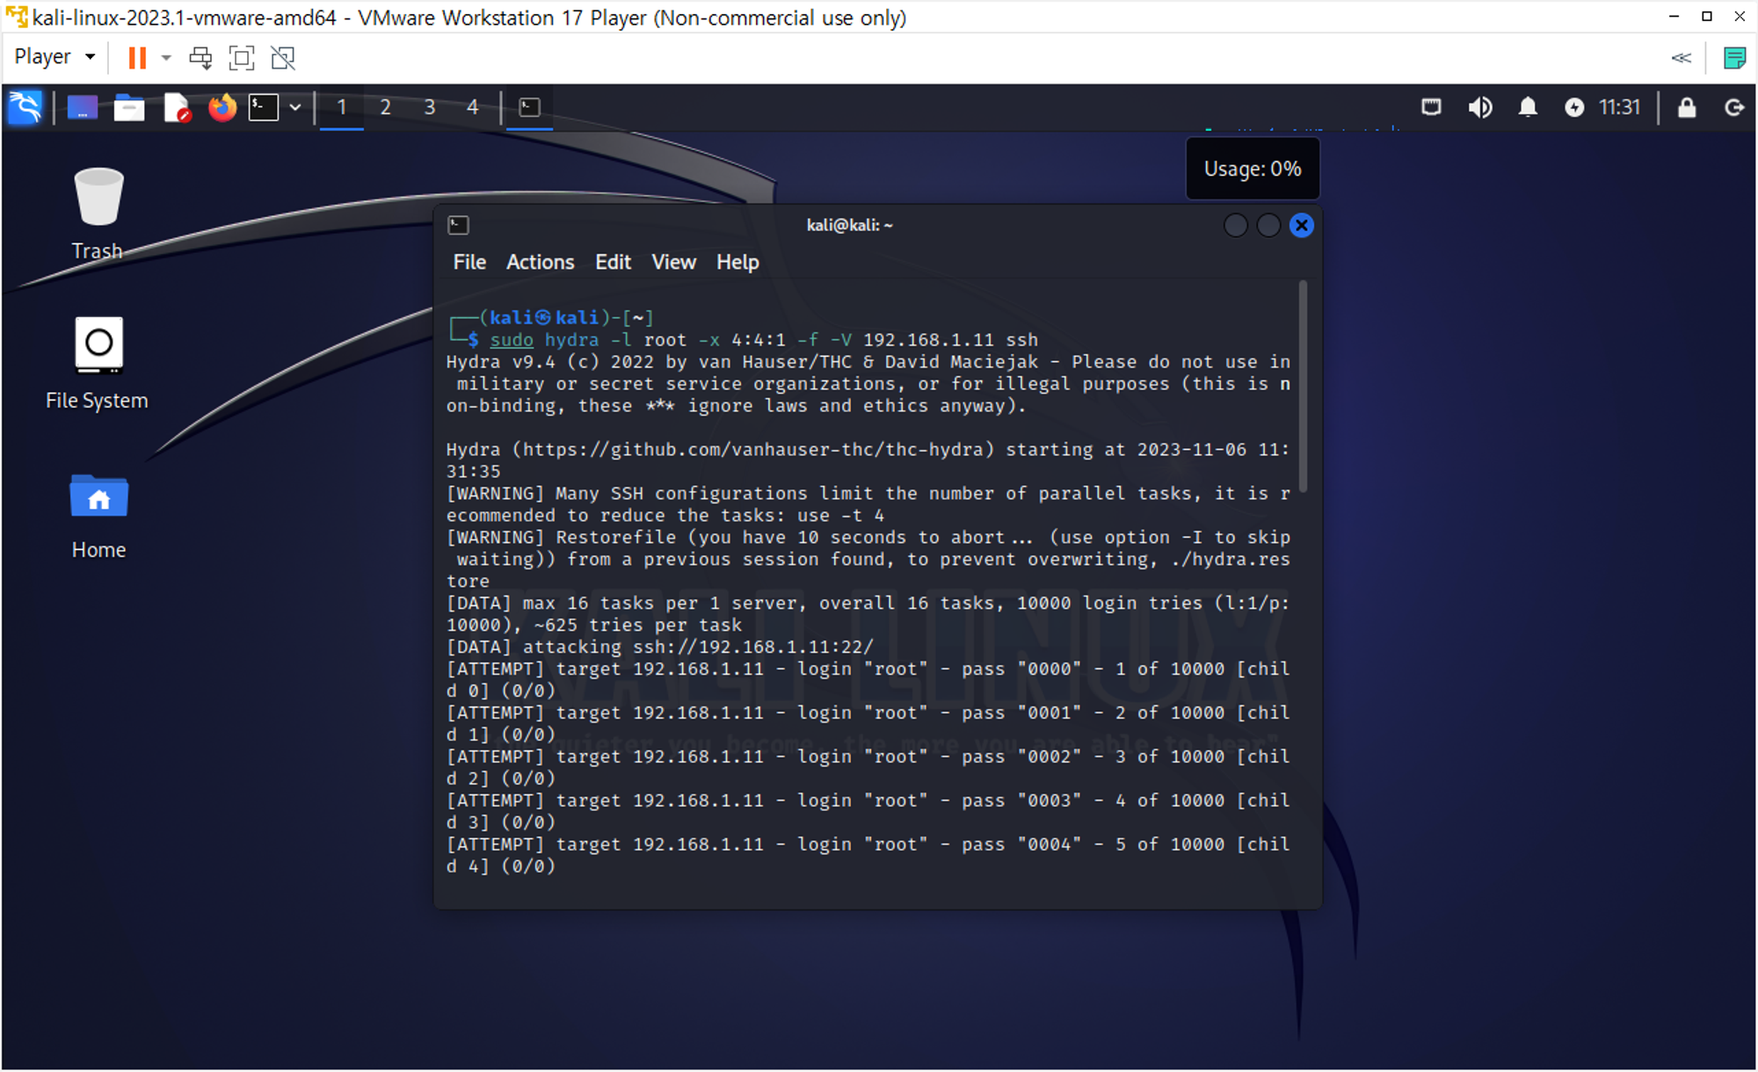Switch to workspace 1
This screenshot has width=1758, height=1072.
(342, 107)
